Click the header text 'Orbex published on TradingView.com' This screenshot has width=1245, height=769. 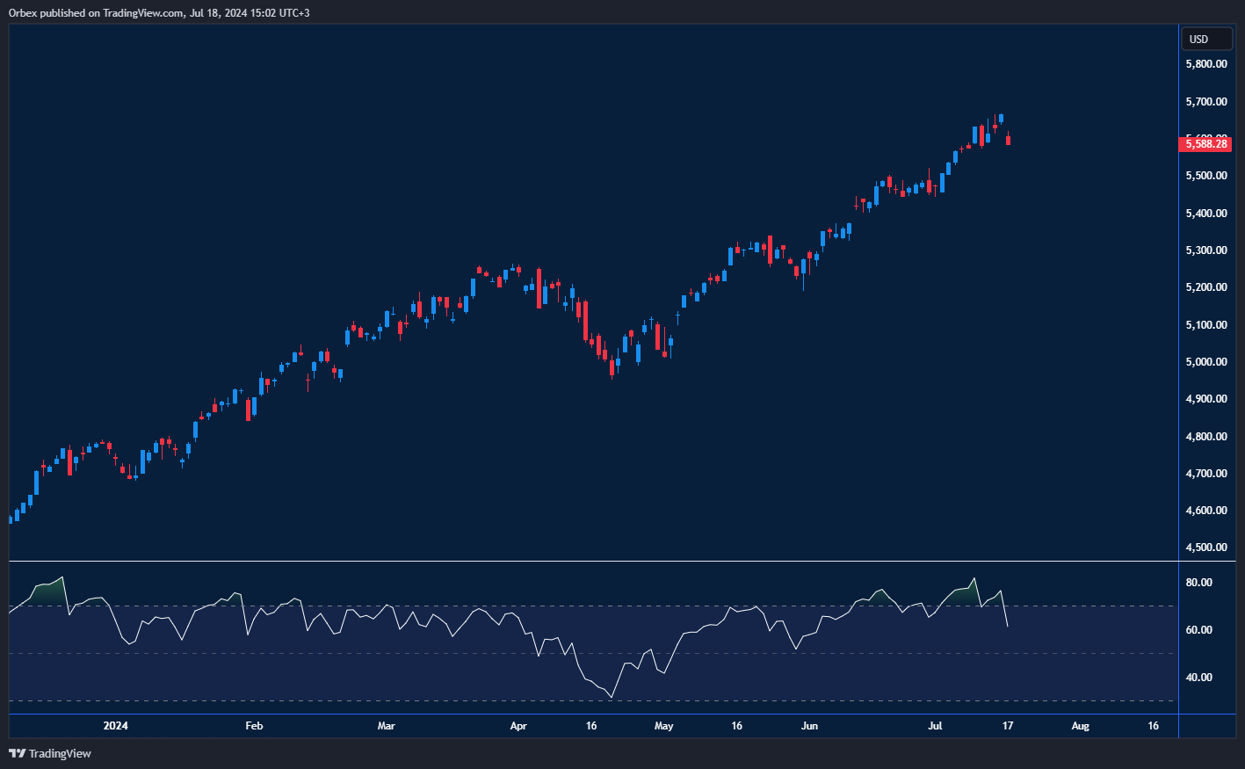(x=96, y=12)
